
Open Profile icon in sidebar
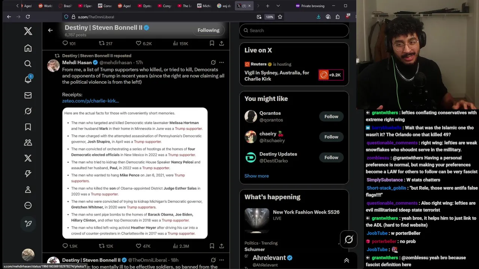click(x=28, y=189)
